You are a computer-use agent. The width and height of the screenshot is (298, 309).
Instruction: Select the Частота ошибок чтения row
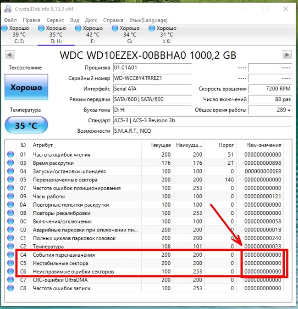[x=144, y=154]
